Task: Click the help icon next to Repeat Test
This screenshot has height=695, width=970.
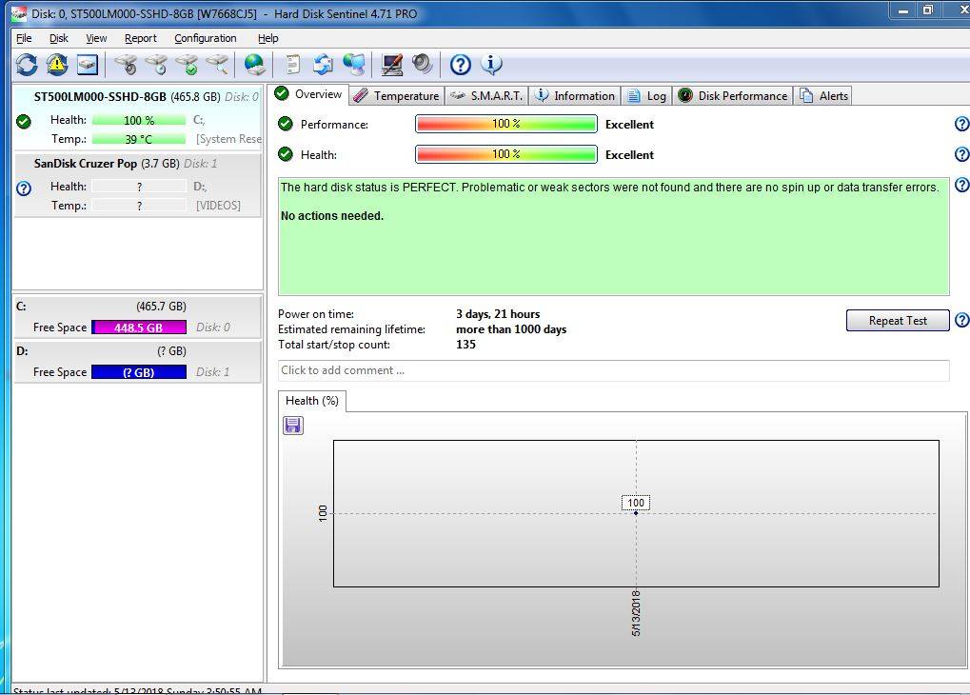Action: [x=962, y=320]
